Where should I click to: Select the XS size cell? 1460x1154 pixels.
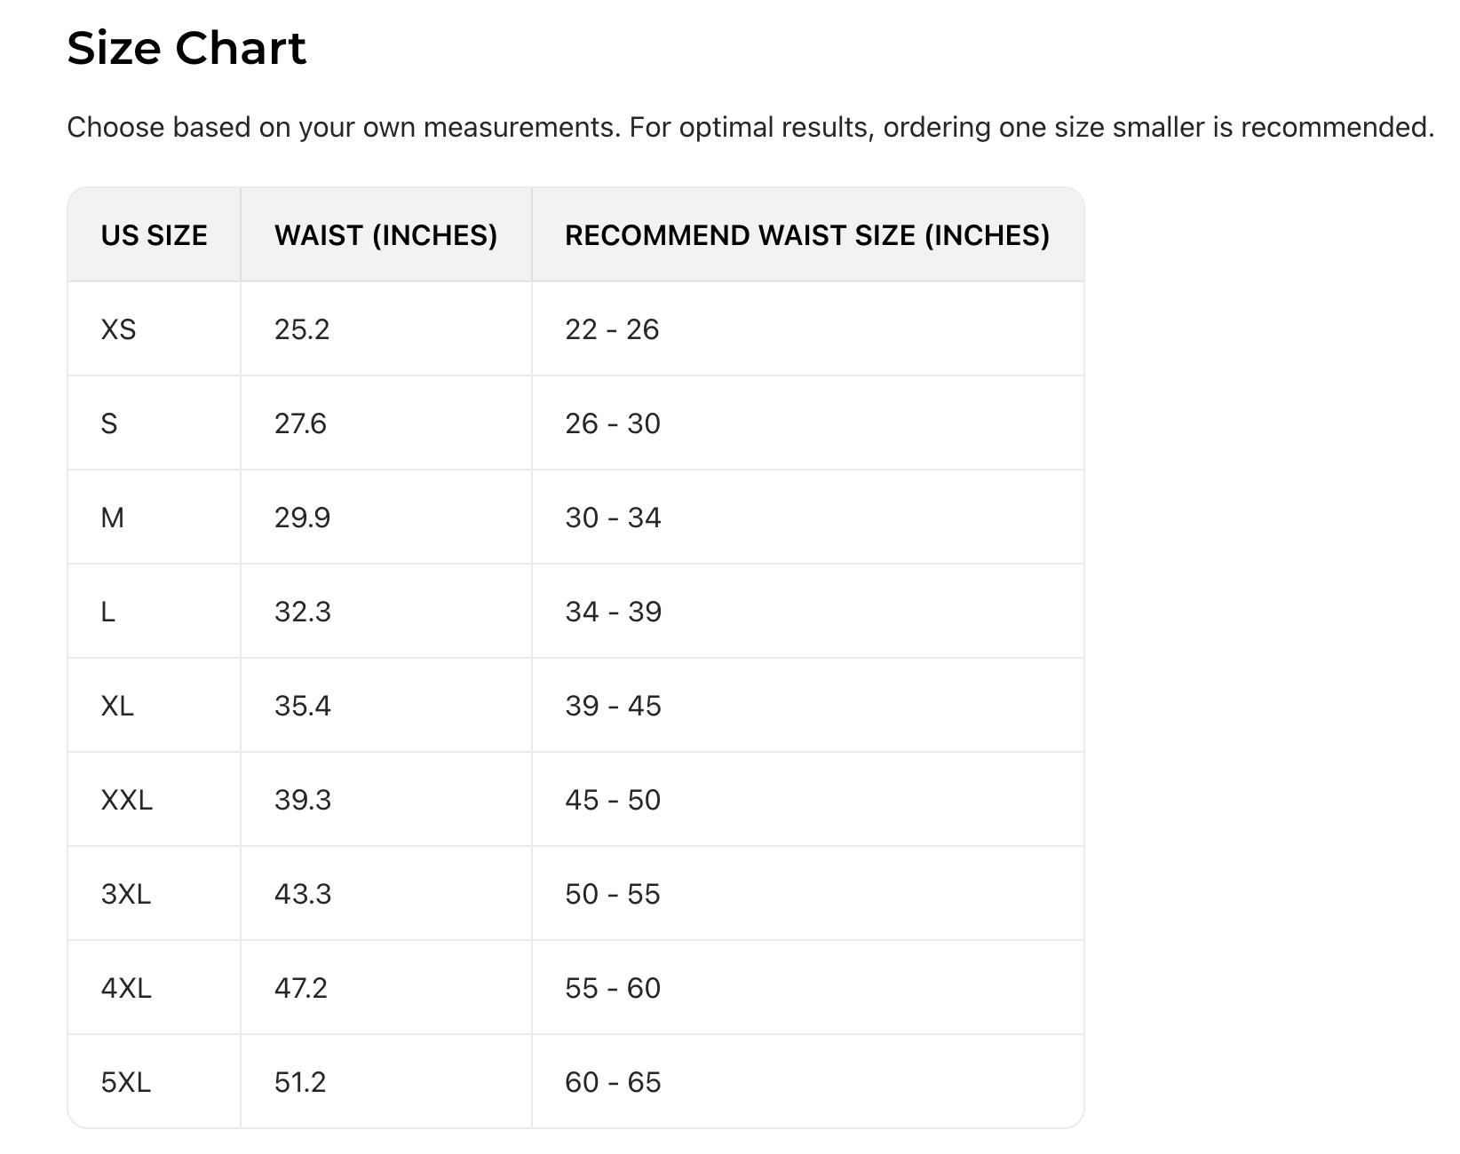[118, 329]
